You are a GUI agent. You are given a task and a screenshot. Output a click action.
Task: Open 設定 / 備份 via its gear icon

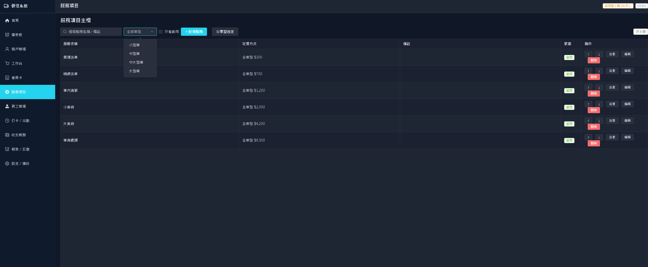[7, 164]
